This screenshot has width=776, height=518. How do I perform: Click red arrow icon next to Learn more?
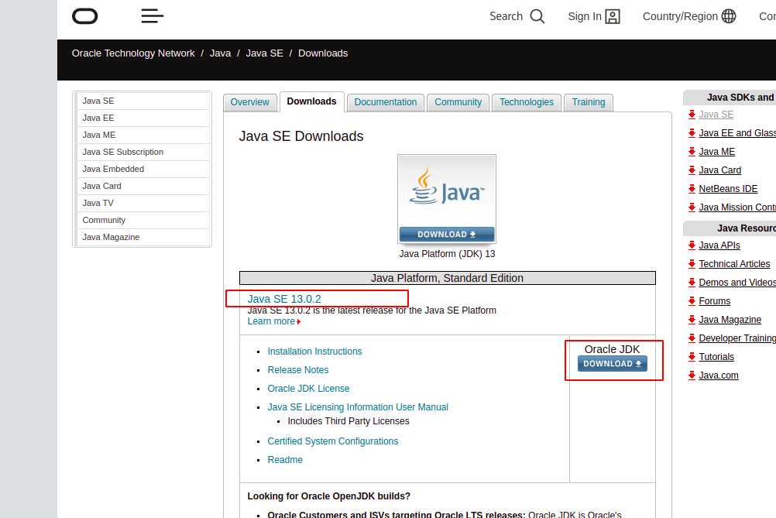click(298, 321)
